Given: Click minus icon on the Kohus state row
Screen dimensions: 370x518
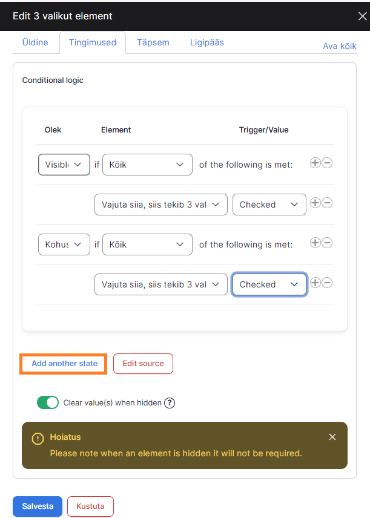Looking at the screenshot, I should point(327,243).
